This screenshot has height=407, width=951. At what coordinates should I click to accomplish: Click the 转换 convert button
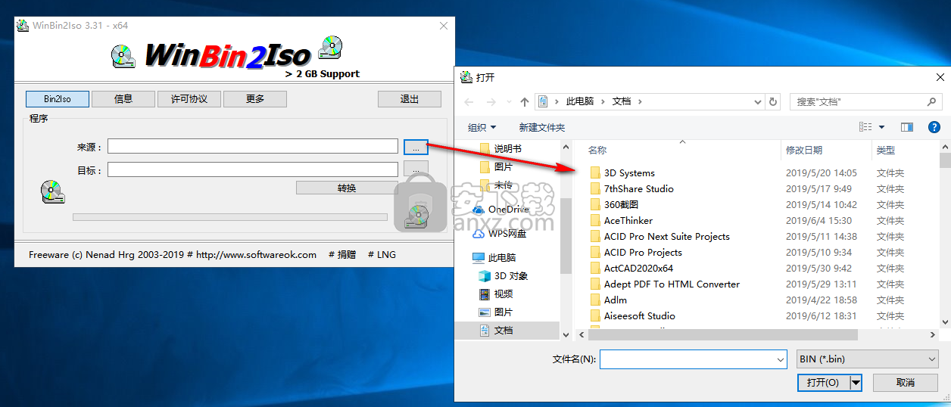coord(346,188)
